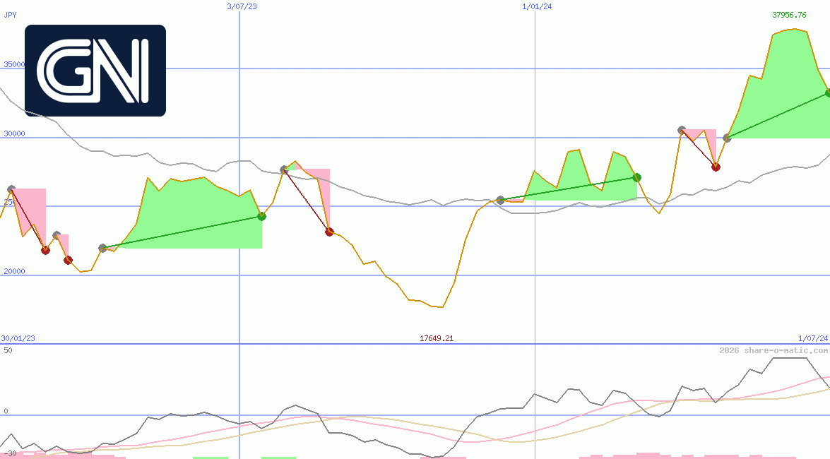Select the red marker between 3/07/23 and 1/01/24
830x459 pixels.
[329, 232]
